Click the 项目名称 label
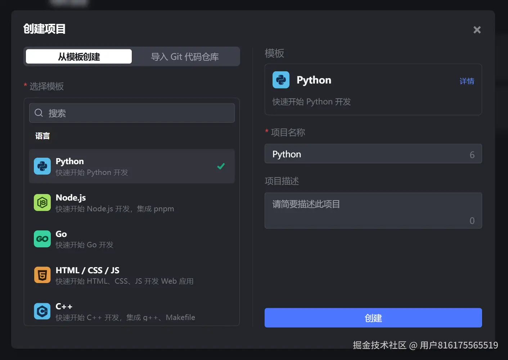Screen dimensions: 508x360 tap(288, 132)
